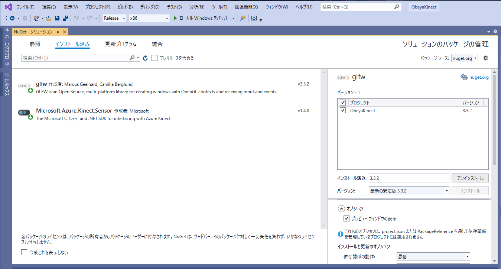Viewport: 501px width, 269px height.
Task: Open the Toolbox side tab
Action: pos(6,84)
